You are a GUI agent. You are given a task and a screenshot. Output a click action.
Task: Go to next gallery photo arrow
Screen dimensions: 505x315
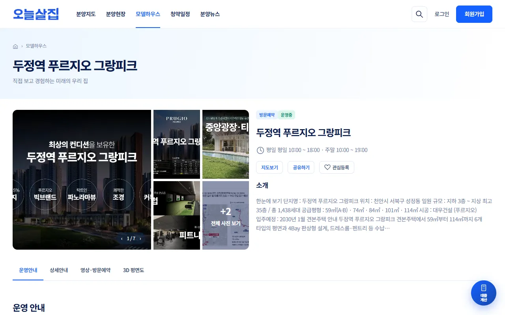pyautogui.click(x=140, y=239)
